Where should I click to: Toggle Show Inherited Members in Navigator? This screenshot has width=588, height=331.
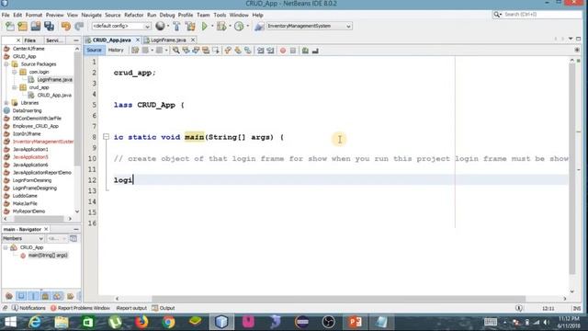point(9,296)
